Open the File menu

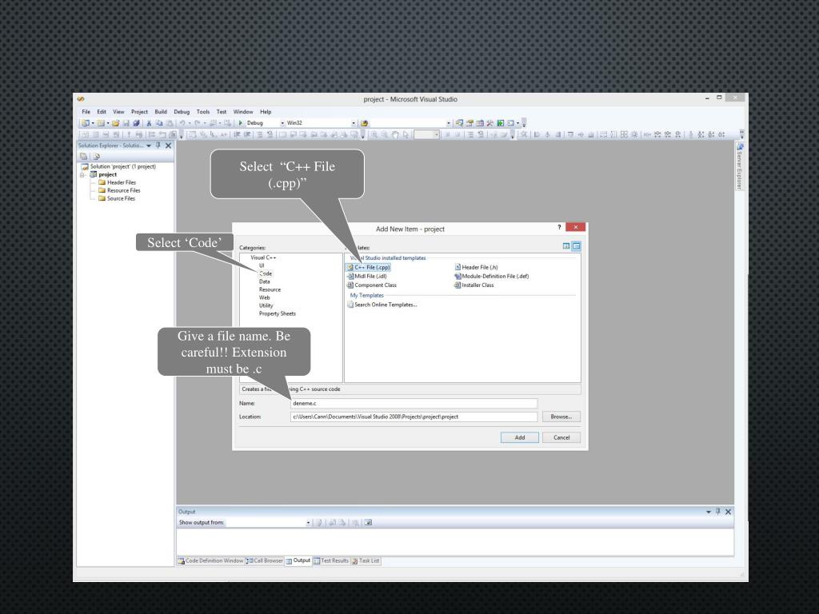pos(86,112)
